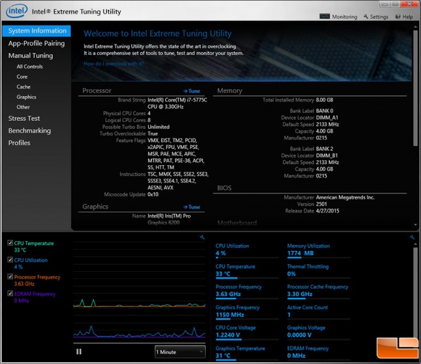Click Tune link beside Processor
421x364 pixels.
tap(192, 91)
